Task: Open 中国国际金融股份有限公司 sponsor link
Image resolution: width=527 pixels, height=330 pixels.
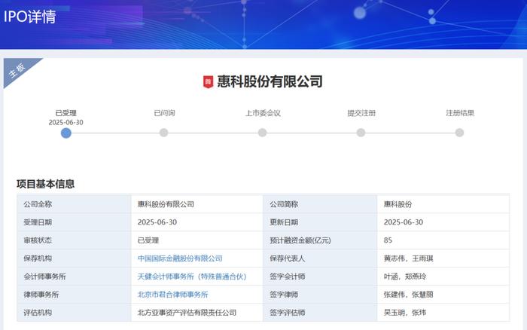Action: coord(180,258)
